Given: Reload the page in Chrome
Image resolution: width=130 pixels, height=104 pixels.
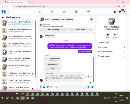Looking at the screenshot, I should 10,6.
